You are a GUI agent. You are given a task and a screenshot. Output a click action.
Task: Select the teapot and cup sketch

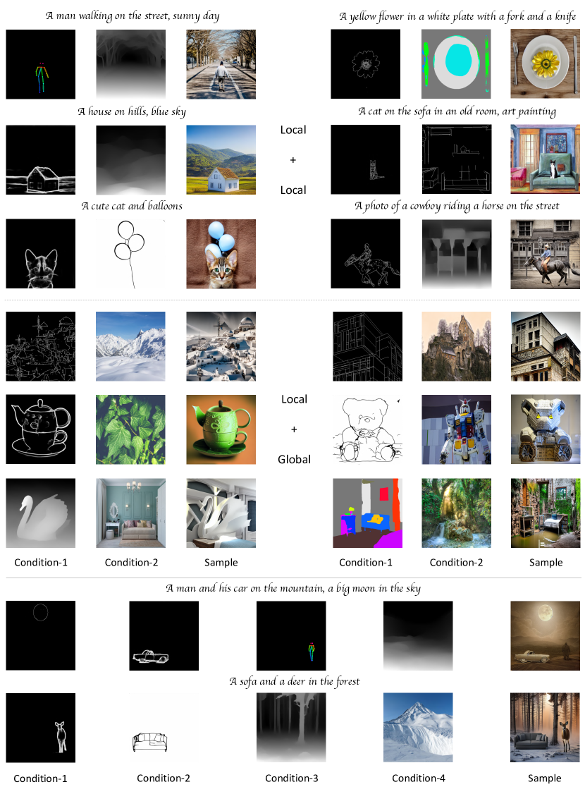click(40, 429)
